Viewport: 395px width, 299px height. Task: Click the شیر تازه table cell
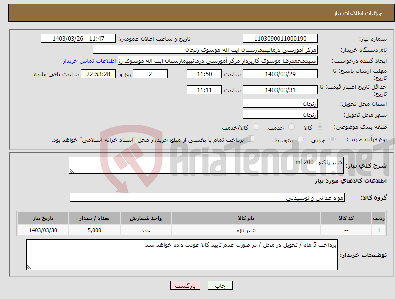click(246, 230)
